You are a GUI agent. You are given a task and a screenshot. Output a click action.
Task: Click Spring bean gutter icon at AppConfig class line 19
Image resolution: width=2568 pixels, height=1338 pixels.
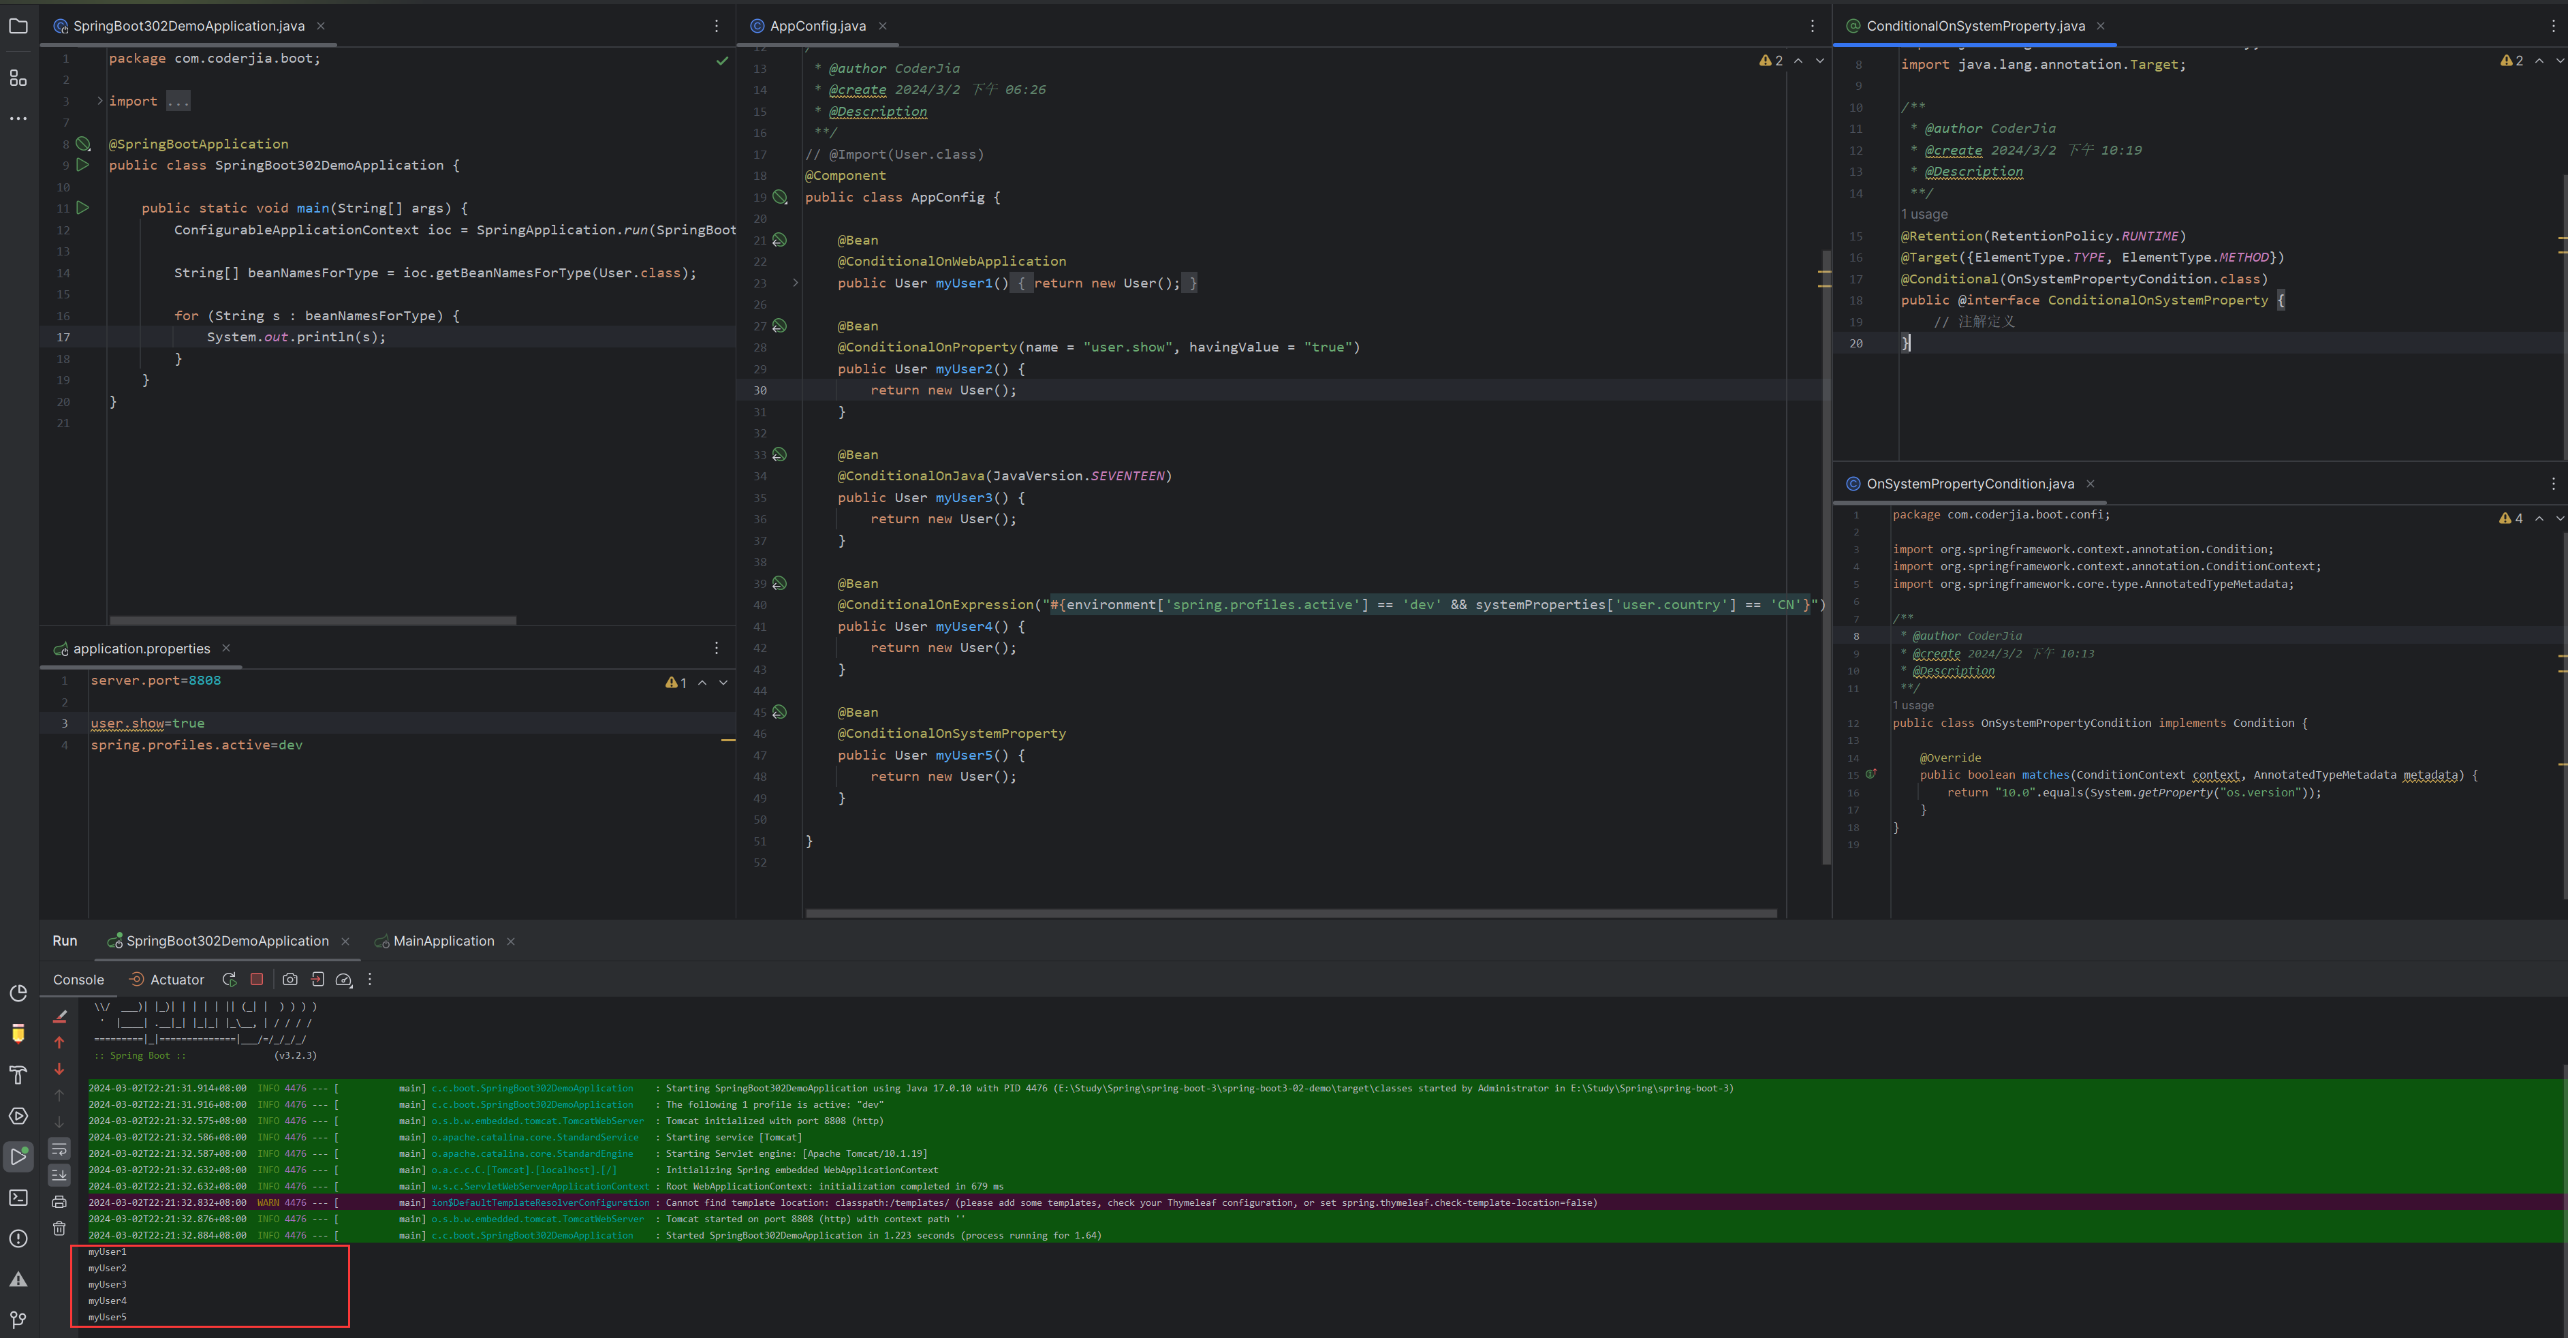click(x=781, y=198)
